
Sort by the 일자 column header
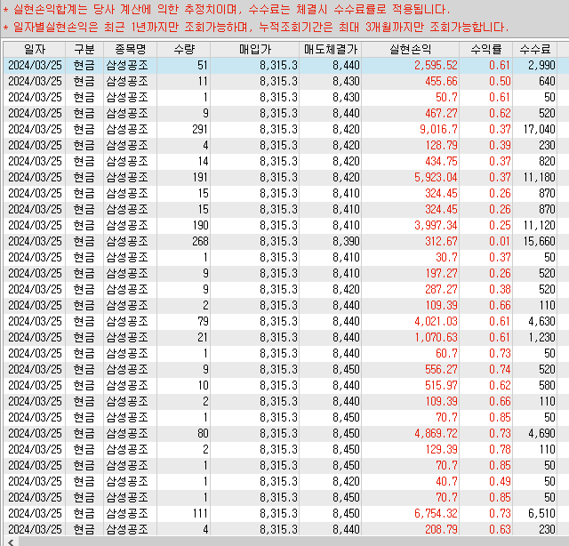[35, 50]
